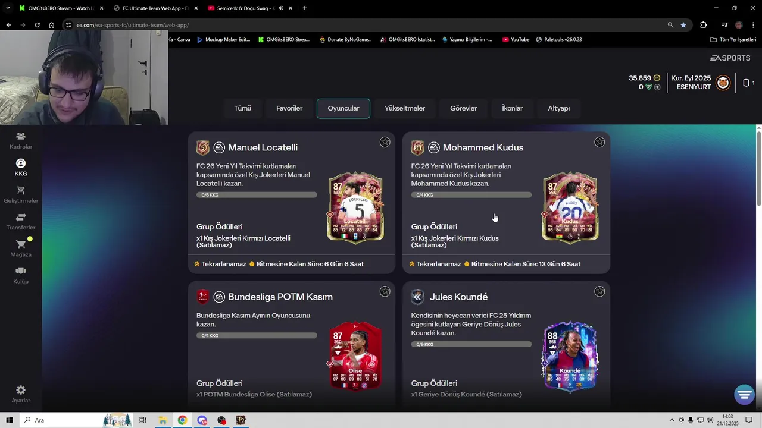Click the browser address bar

click(363, 25)
